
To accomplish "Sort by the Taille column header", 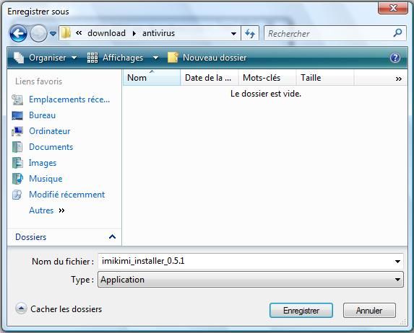I will click(324, 78).
